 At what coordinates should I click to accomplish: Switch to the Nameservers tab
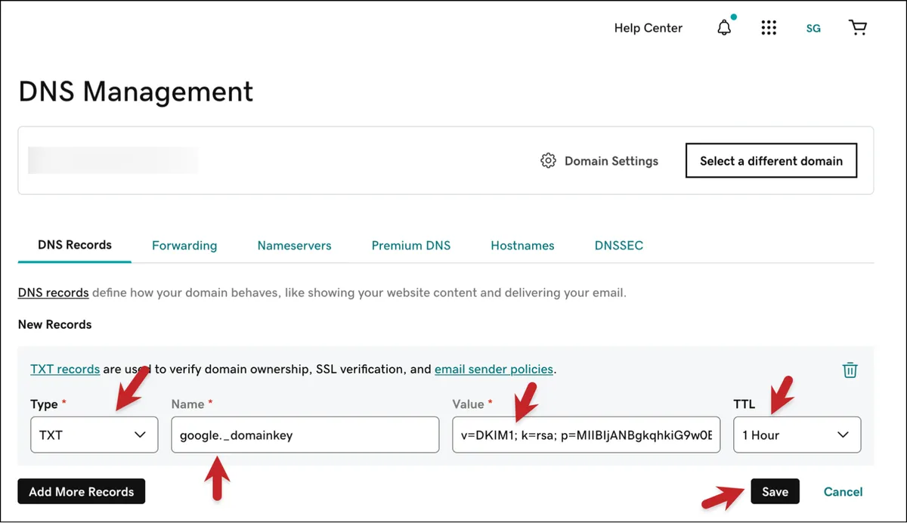click(x=294, y=246)
